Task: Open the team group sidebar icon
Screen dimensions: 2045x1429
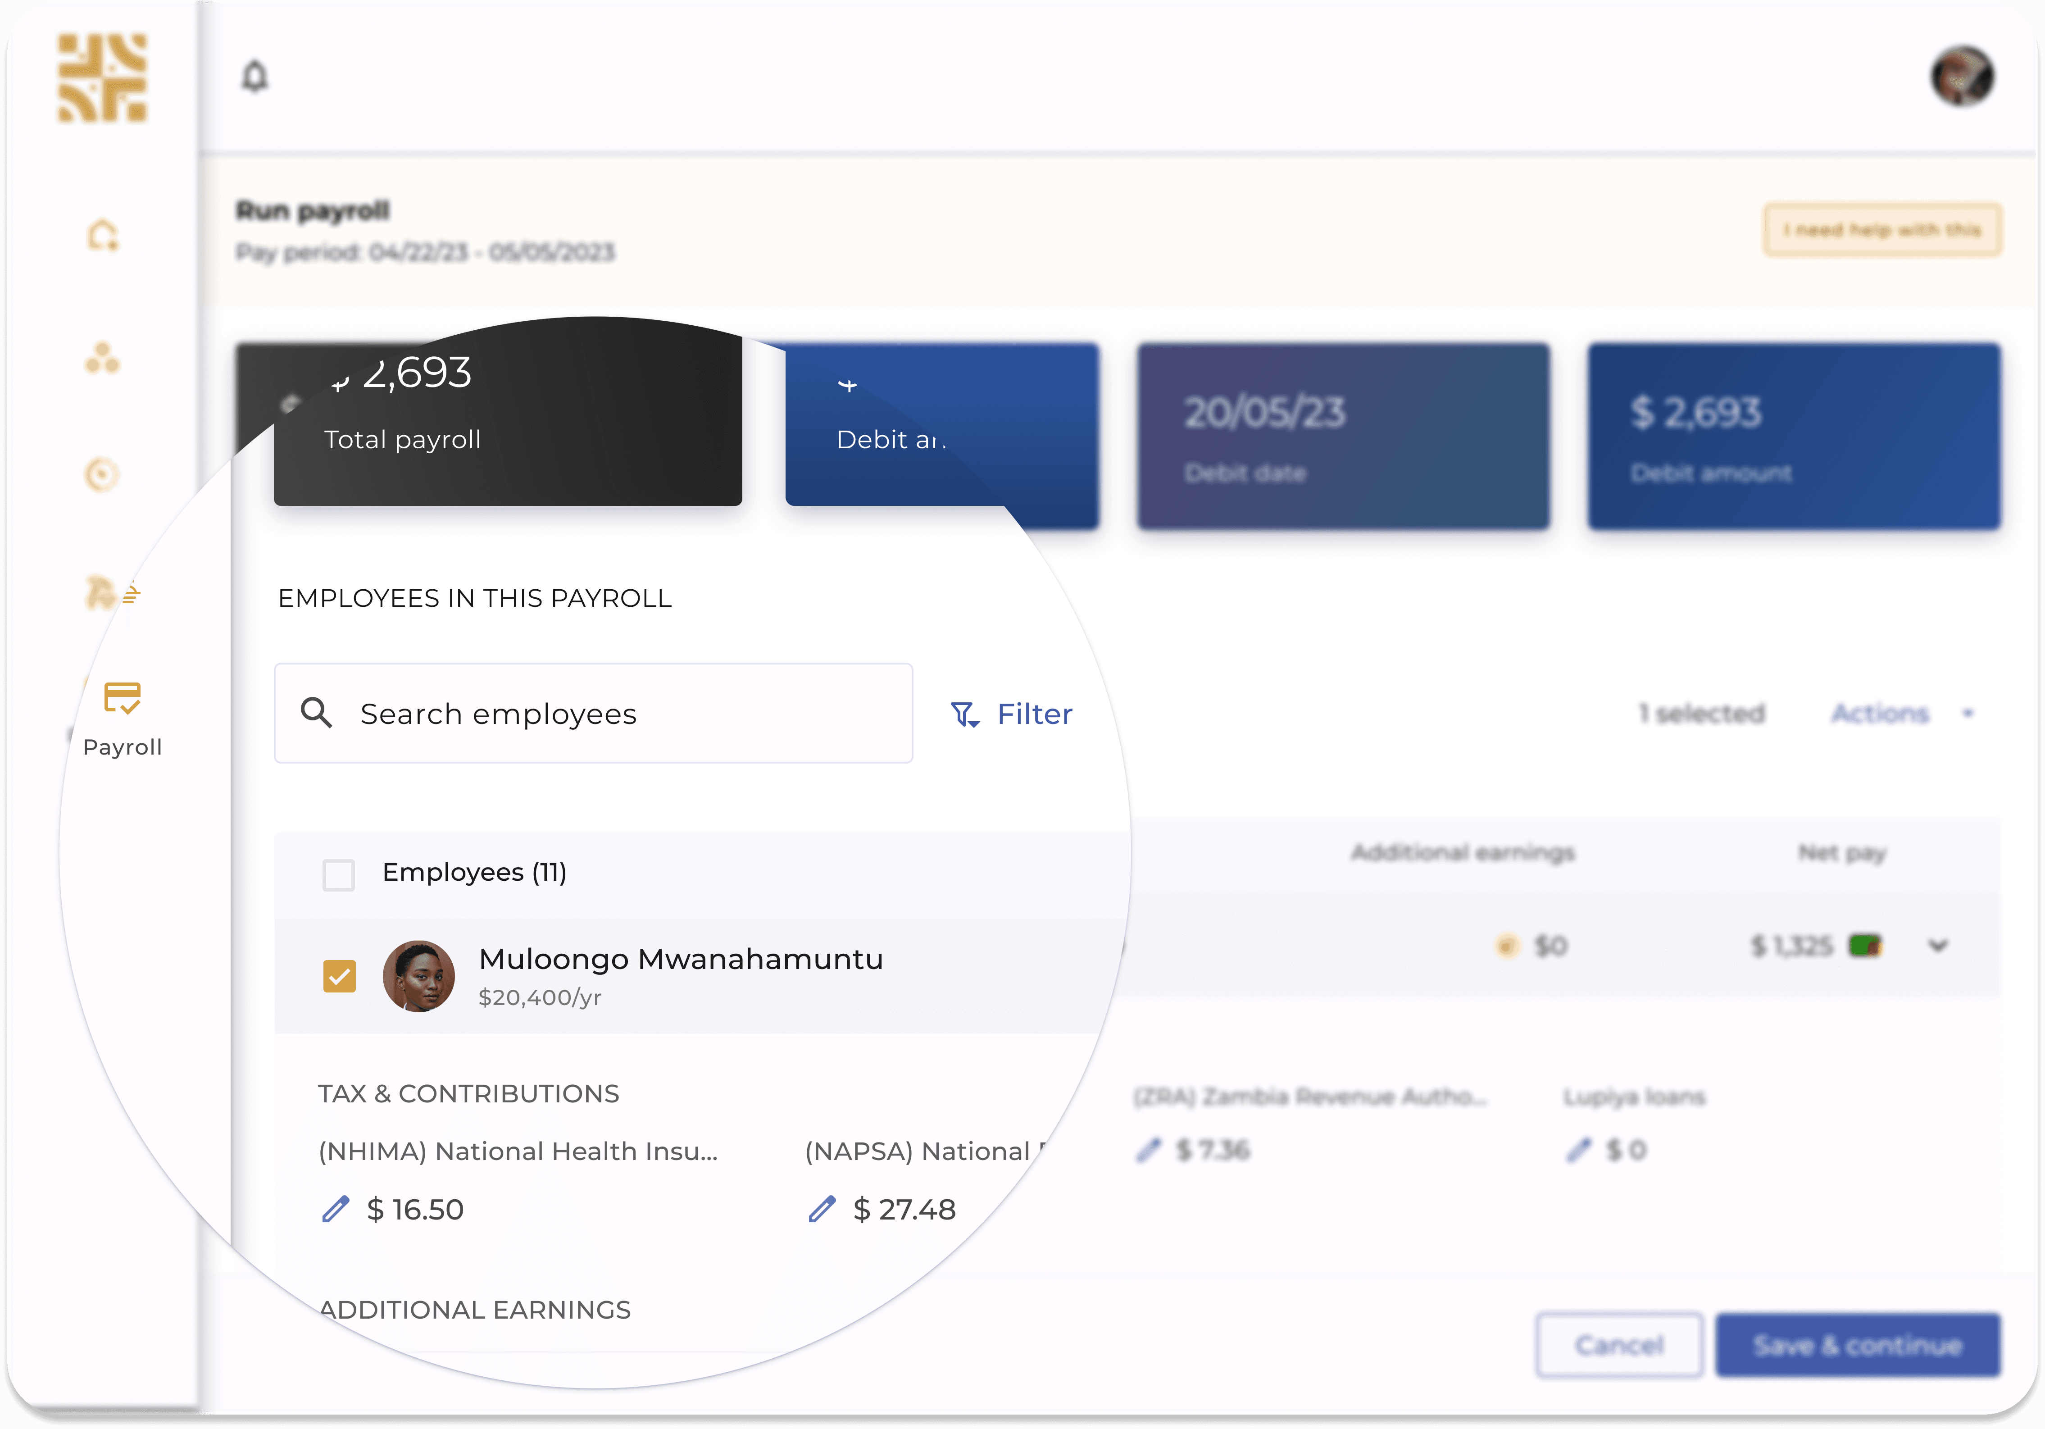Action: click(102, 357)
